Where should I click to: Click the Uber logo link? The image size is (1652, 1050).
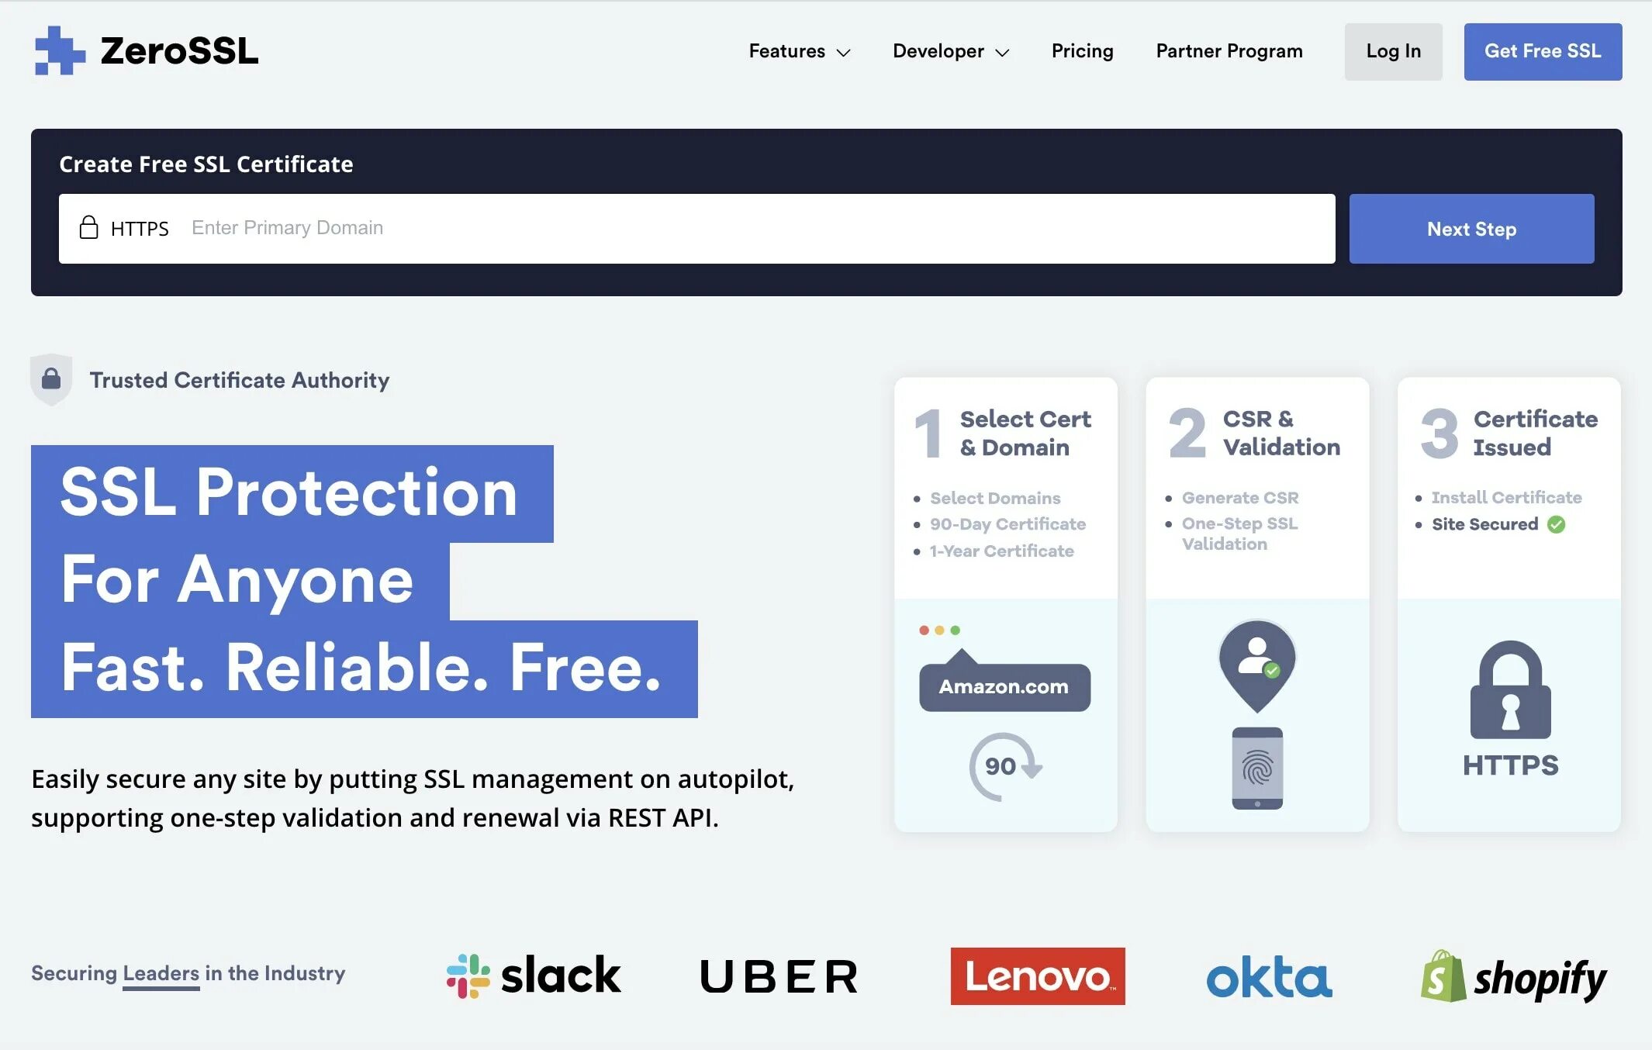[x=782, y=976]
